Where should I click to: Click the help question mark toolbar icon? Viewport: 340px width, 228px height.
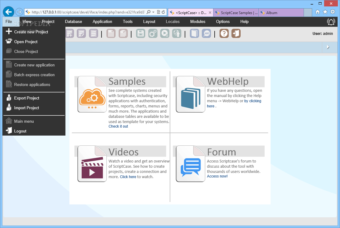pyautogui.click(x=224, y=33)
